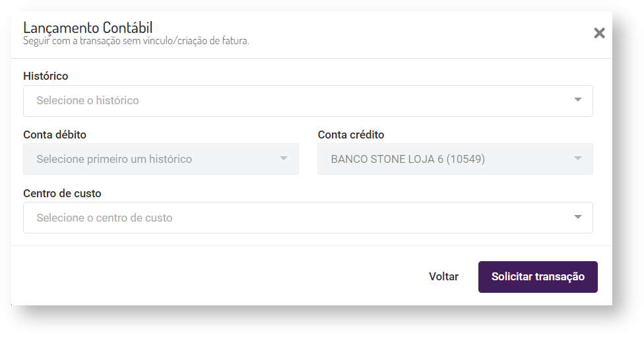Click the Conta débito dropdown arrow
Image resolution: width=644 pixels, height=337 pixels.
(x=284, y=159)
